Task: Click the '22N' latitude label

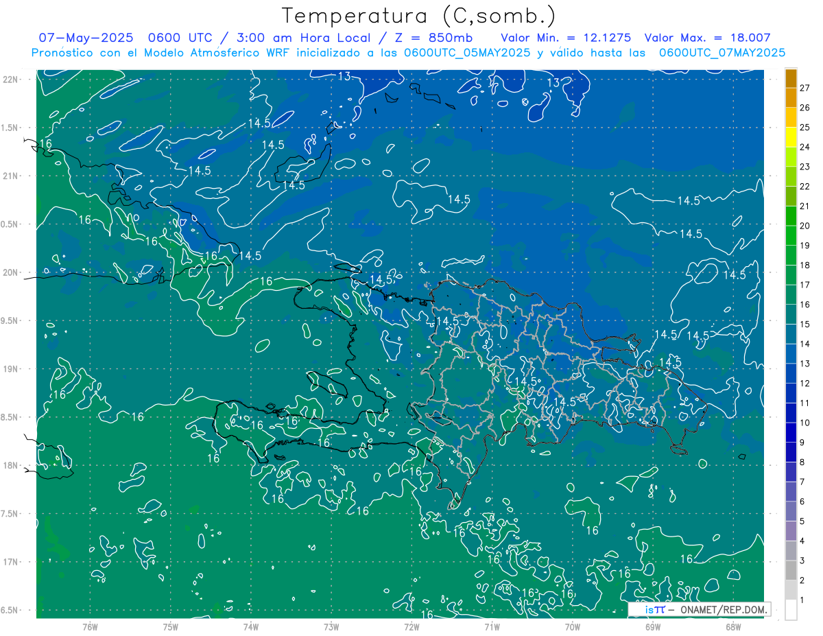Action: tap(12, 80)
